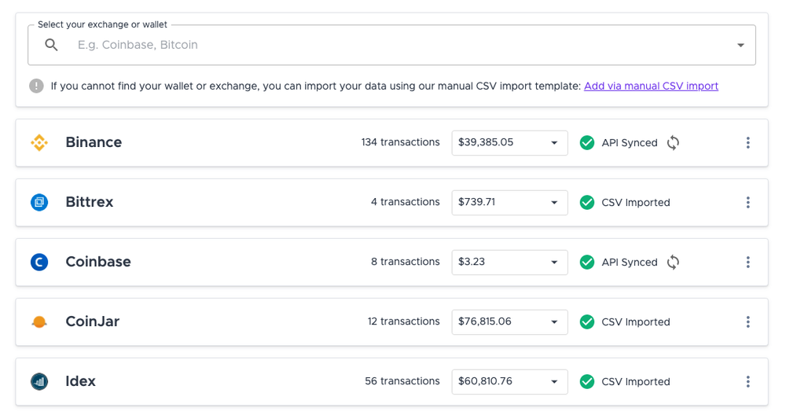Screen dimensions: 786x415
Task: Open Binance three-dot options menu
Action: [x=748, y=143]
